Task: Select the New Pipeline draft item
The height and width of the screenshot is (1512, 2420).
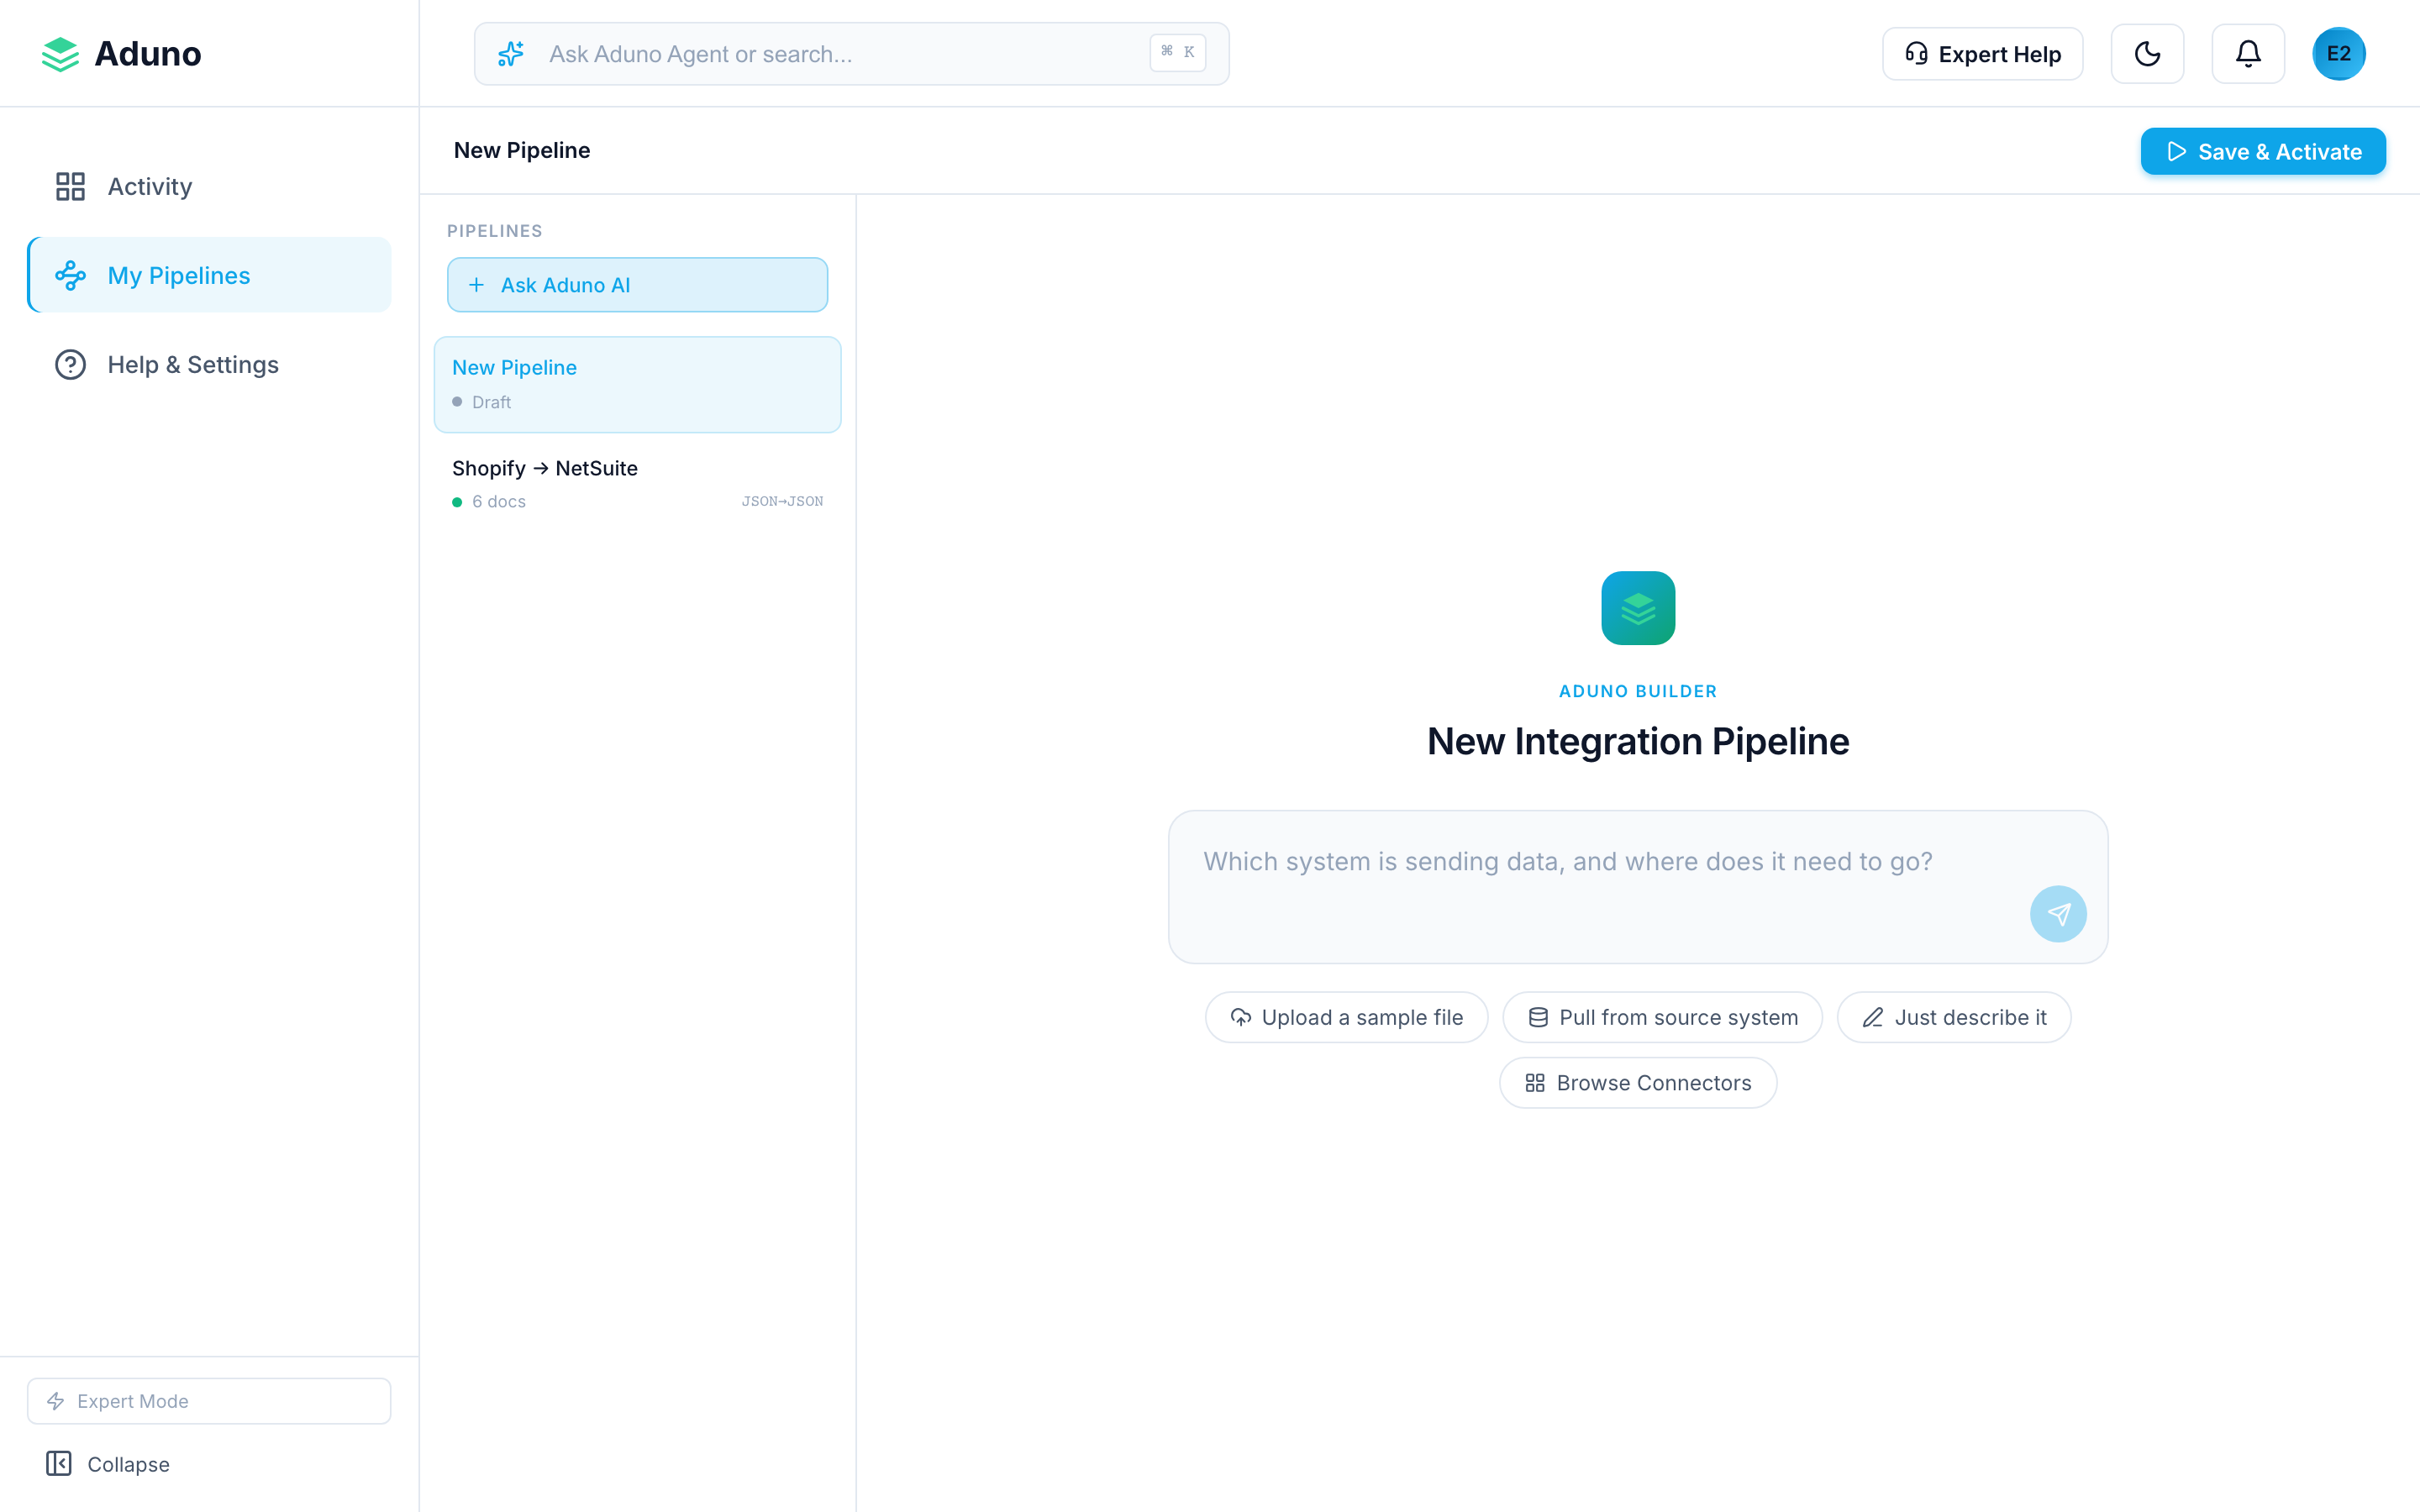Action: (x=637, y=384)
